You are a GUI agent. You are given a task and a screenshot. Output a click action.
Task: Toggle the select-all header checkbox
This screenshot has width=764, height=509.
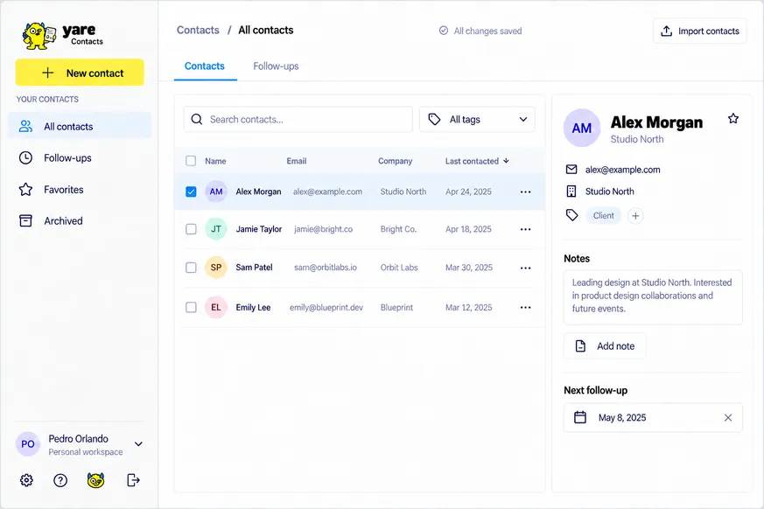(191, 161)
